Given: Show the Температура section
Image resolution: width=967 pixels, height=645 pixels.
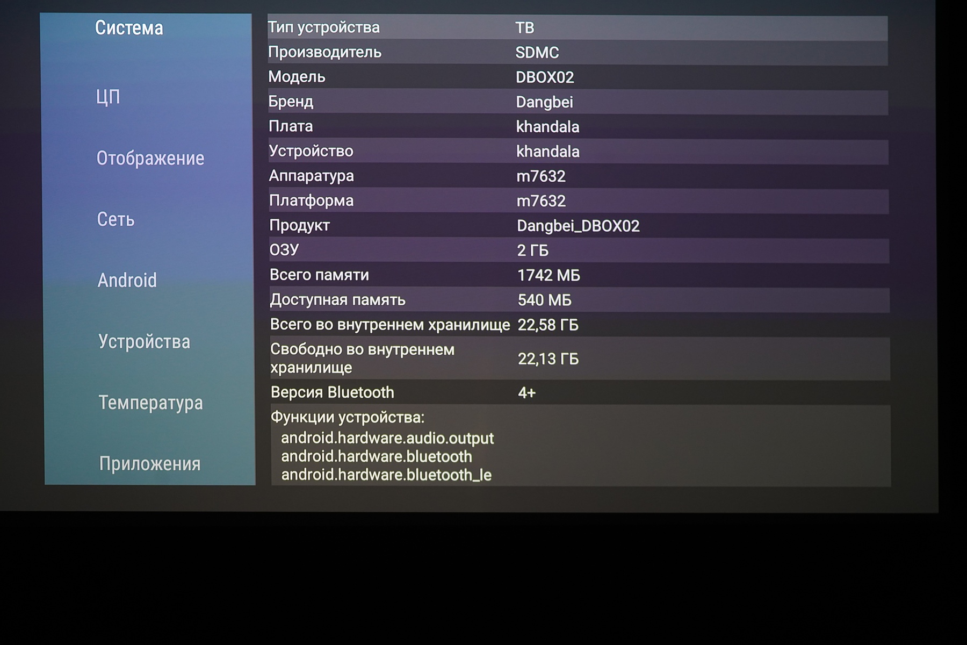Looking at the screenshot, I should coord(150,403).
